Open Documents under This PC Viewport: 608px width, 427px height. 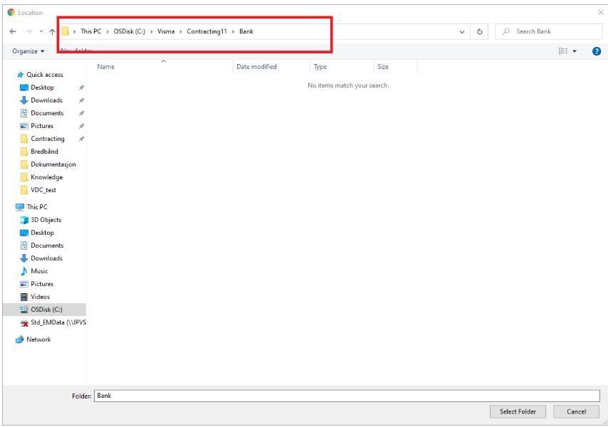click(x=47, y=246)
